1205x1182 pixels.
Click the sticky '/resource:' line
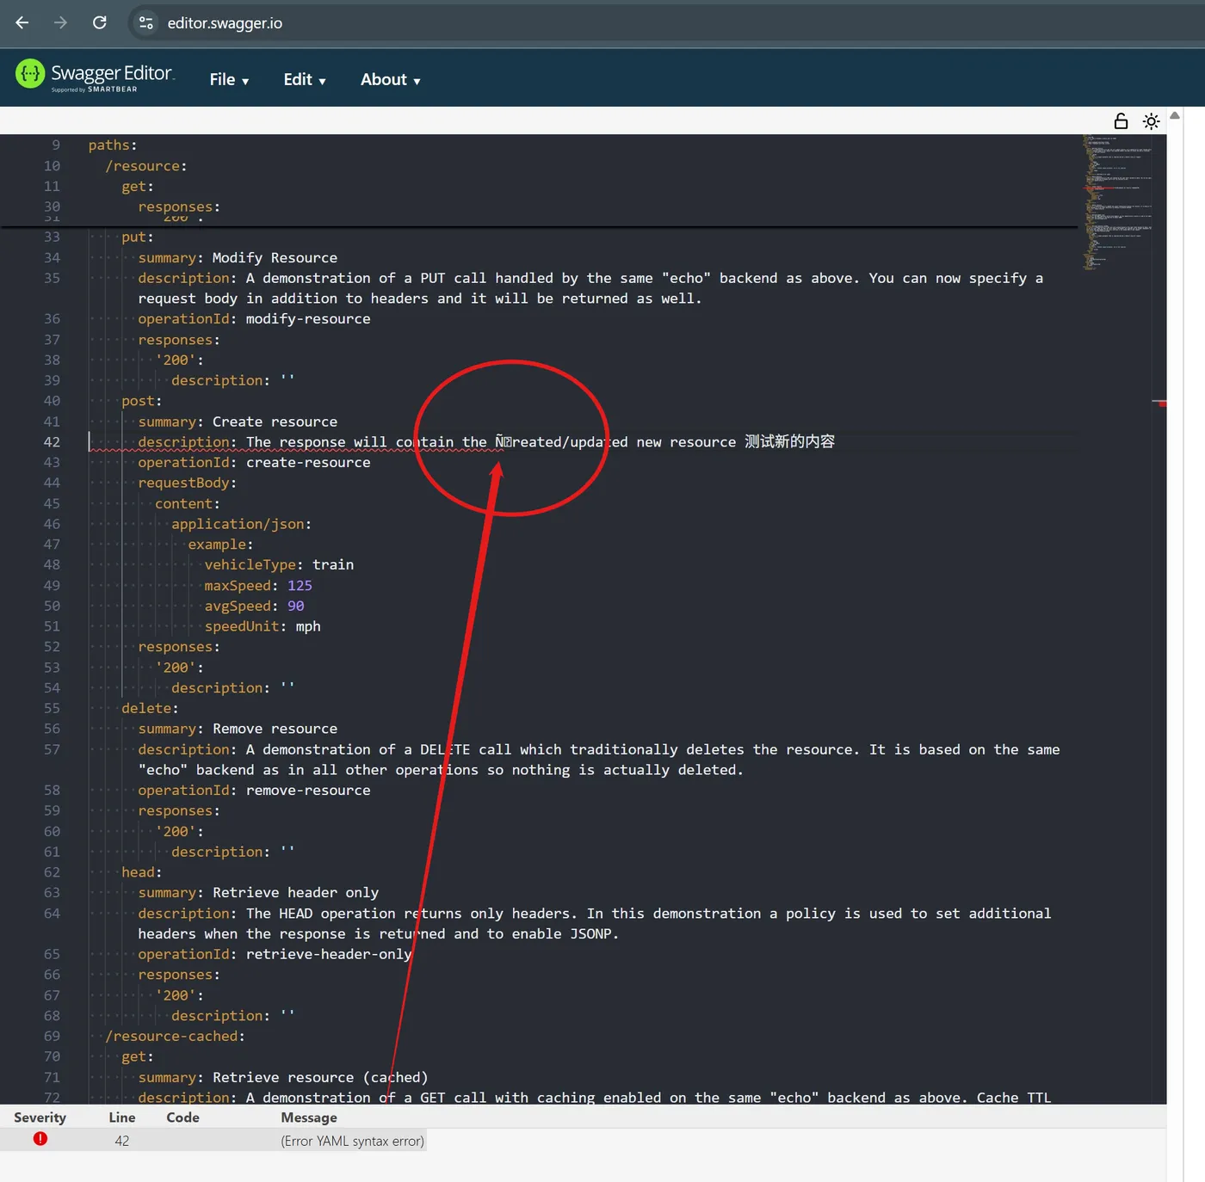click(146, 166)
